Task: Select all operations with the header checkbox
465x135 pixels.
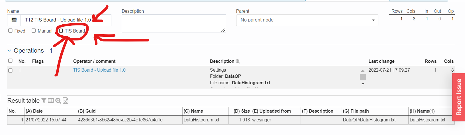Action: point(10,61)
